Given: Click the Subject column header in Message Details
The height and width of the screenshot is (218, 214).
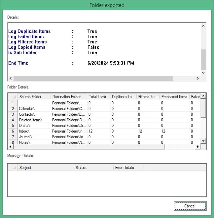Looking at the screenshot, I should (46, 168).
